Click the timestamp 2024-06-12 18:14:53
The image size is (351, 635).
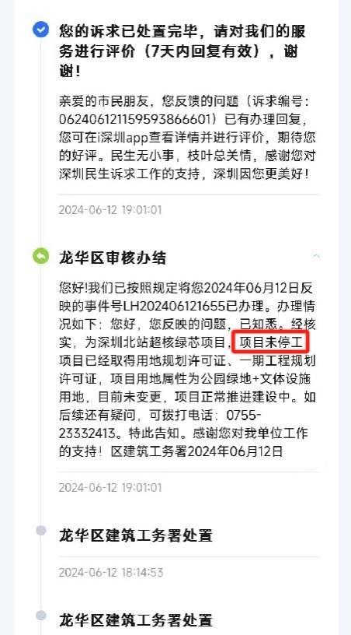pos(111,572)
